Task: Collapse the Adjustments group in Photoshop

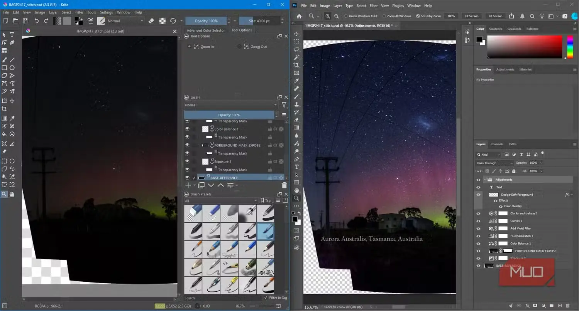Action: coord(485,180)
